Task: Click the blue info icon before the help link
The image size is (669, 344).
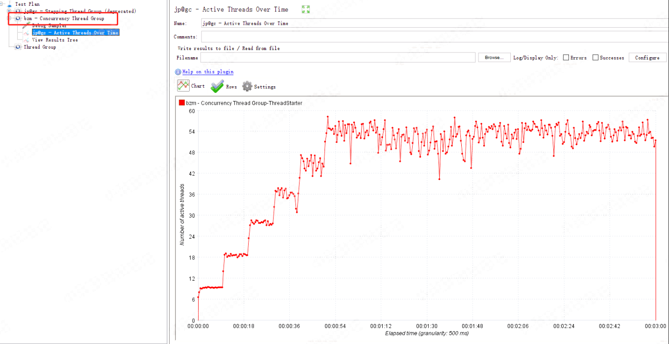Action: [x=178, y=72]
